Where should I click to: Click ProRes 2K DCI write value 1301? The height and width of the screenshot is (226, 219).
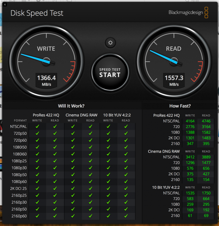[190, 138]
